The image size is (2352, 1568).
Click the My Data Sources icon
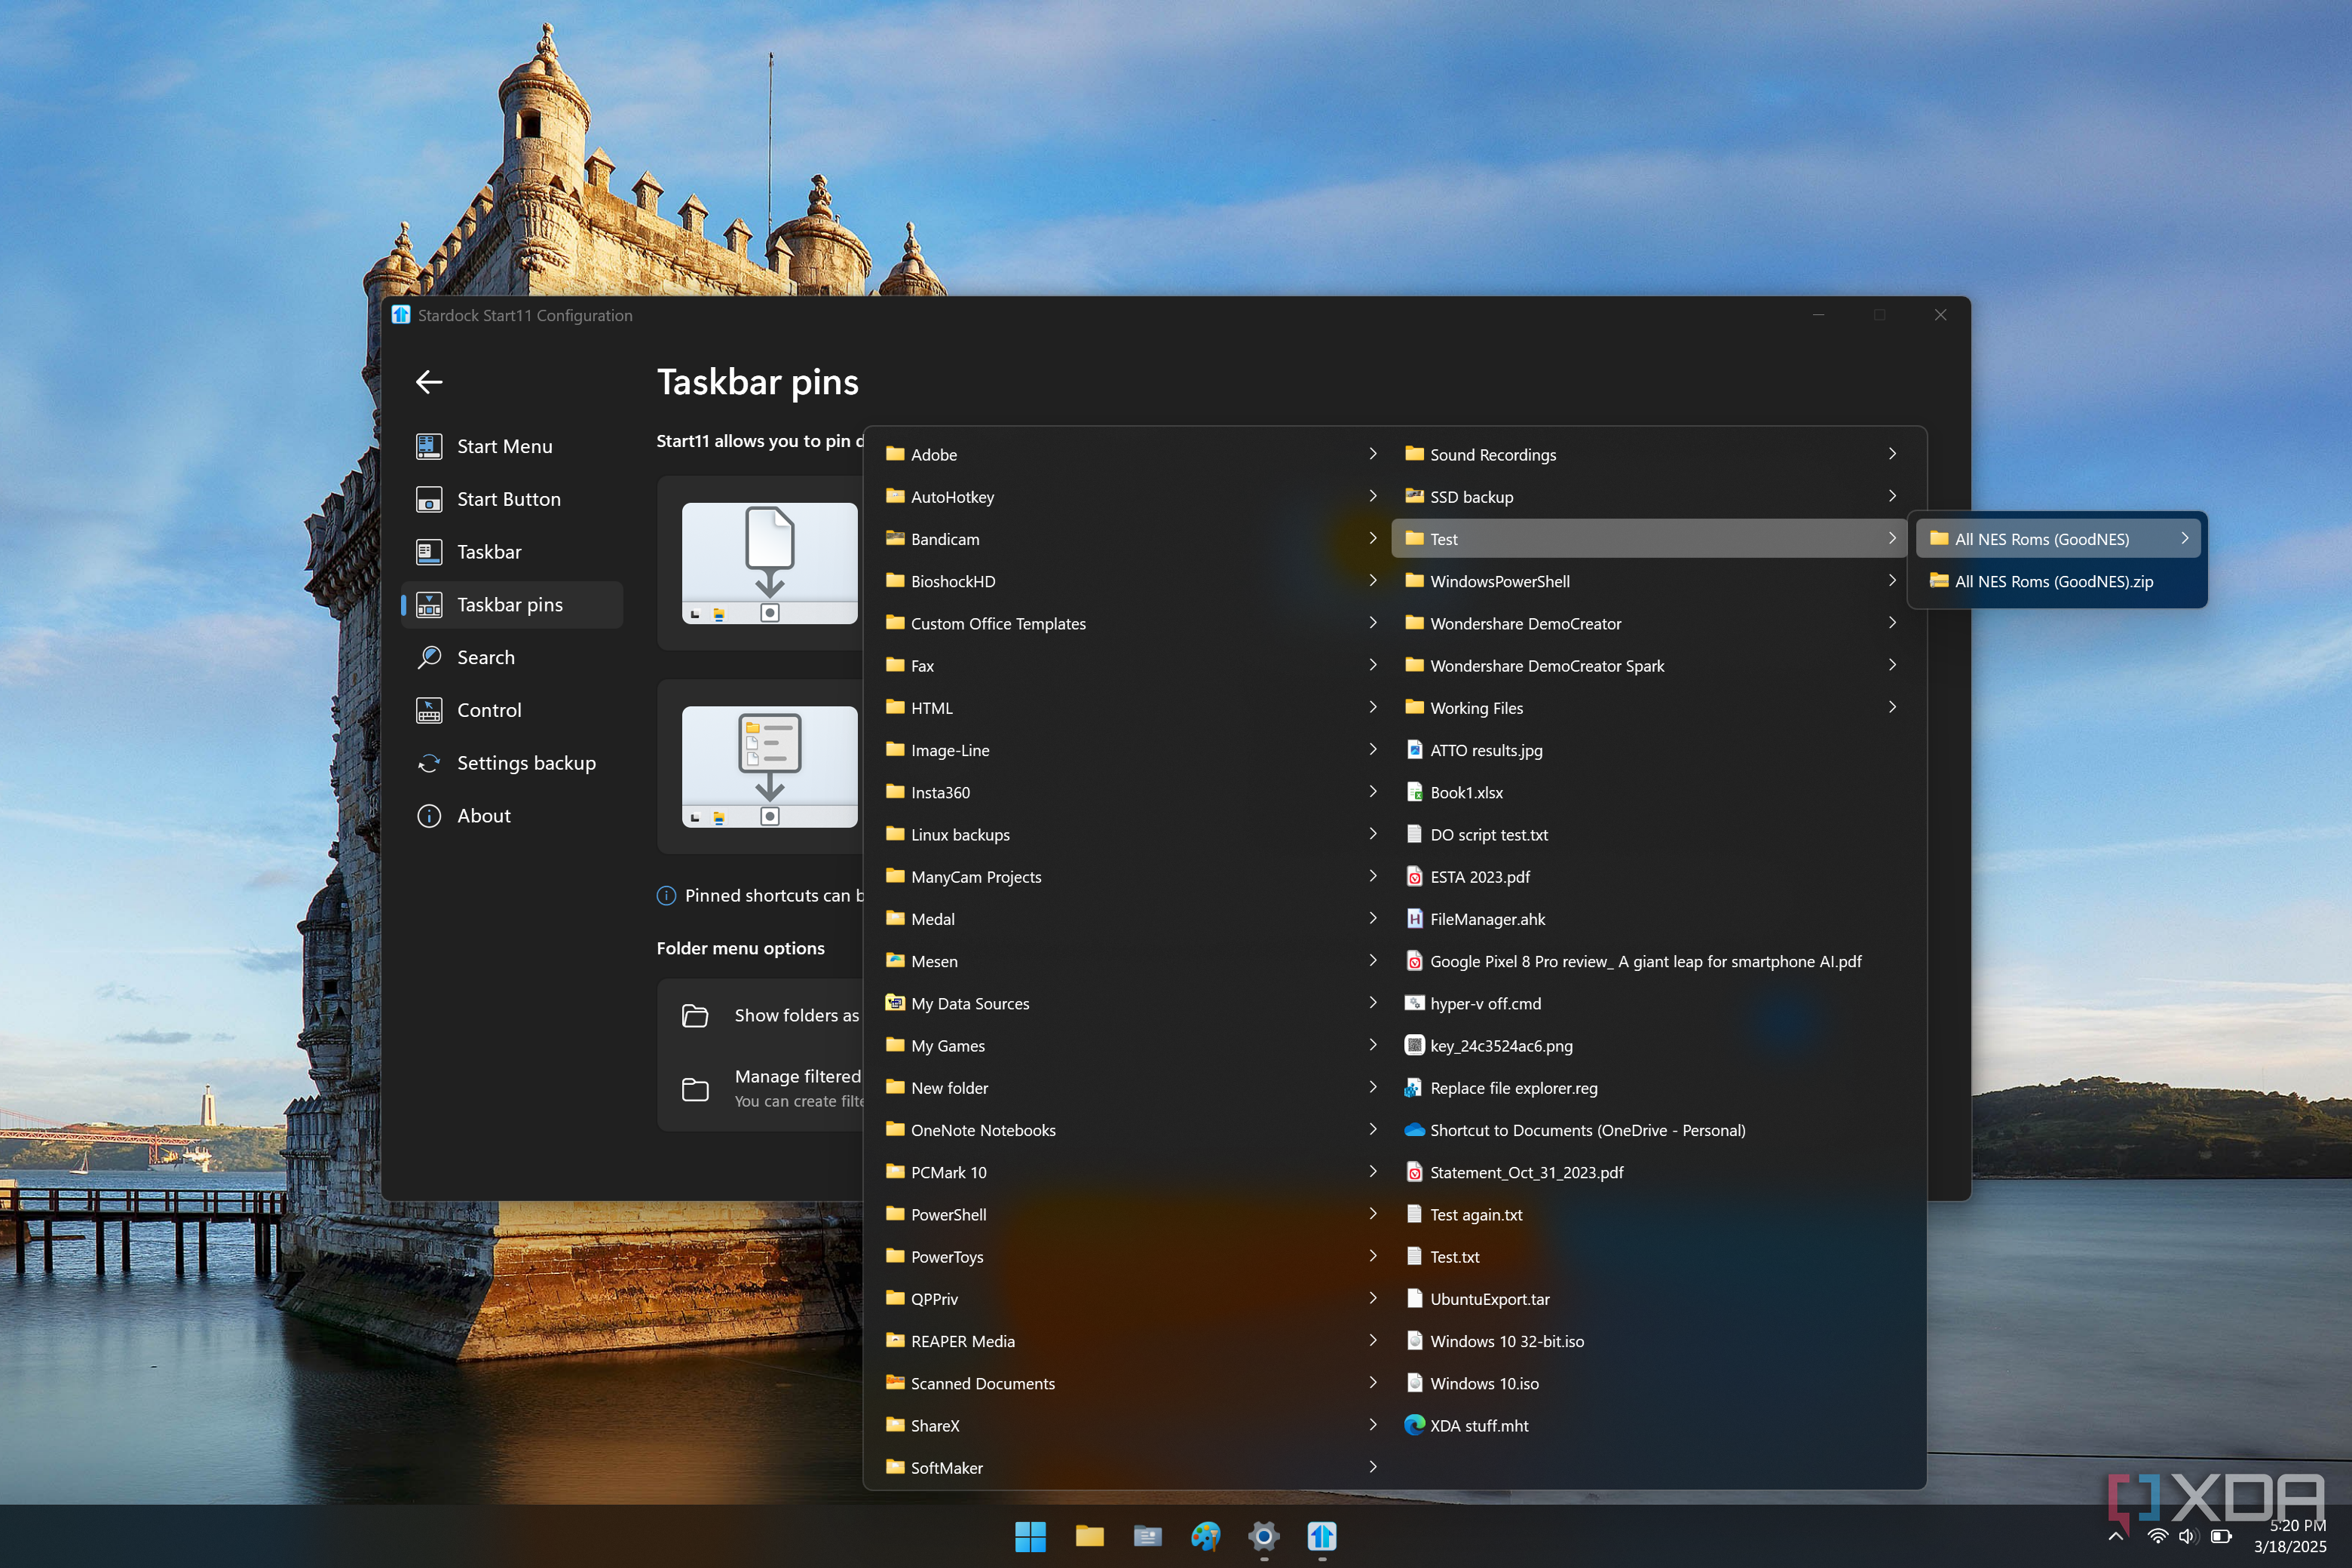point(895,1003)
